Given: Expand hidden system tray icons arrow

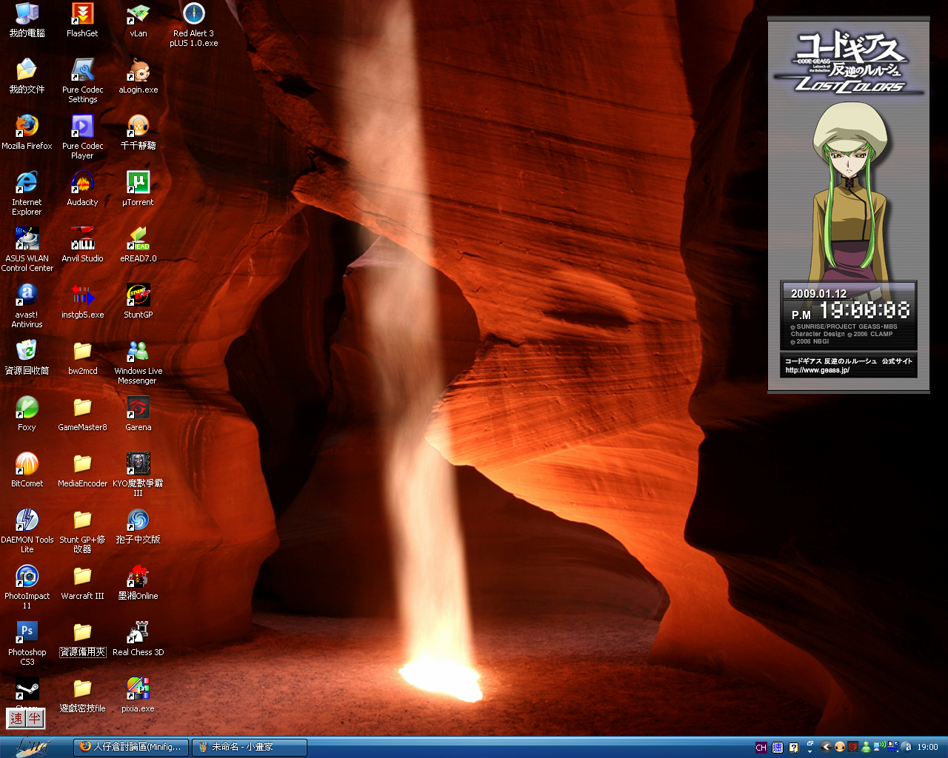Looking at the screenshot, I should pyautogui.click(x=825, y=748).
